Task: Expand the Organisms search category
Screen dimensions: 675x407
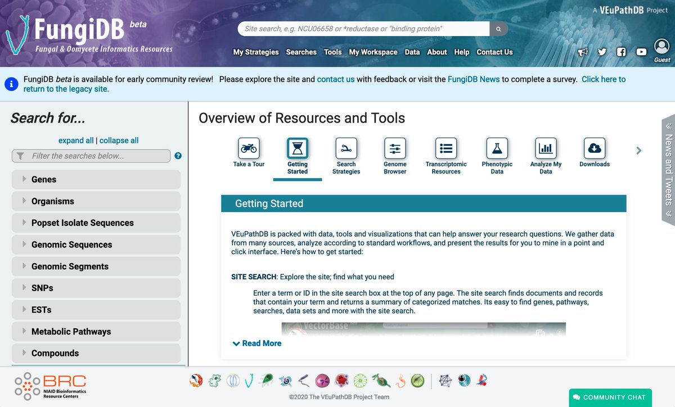Action: [x=96, y=201]
